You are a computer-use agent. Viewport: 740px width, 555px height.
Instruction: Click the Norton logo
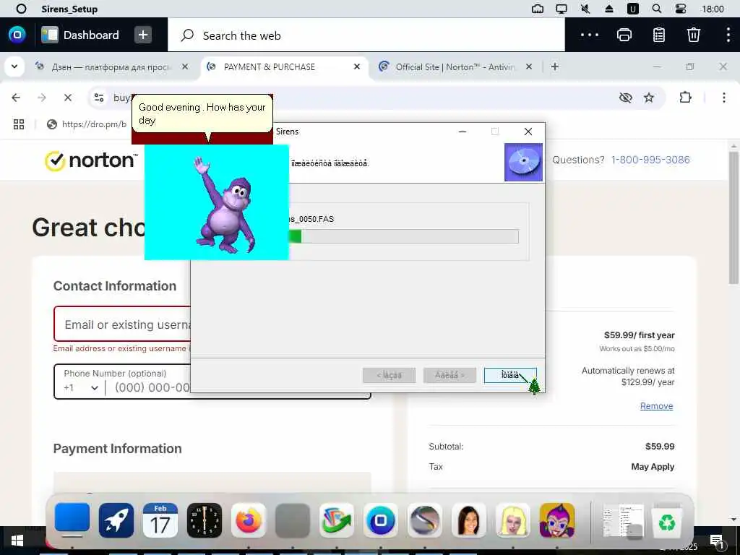tap(90, 160)
